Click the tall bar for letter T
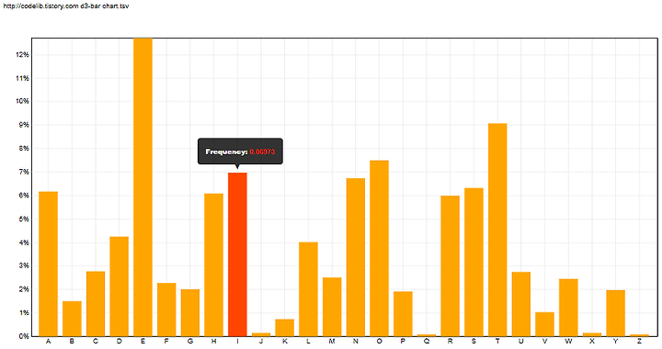The height and width of the screenshot is (349, 662). click(x=497, y=230)
